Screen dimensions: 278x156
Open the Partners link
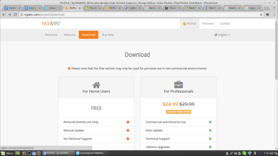(208, 24)
